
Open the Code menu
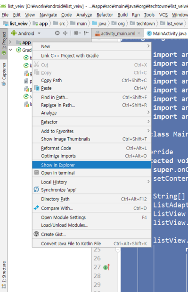click(66, 15)
